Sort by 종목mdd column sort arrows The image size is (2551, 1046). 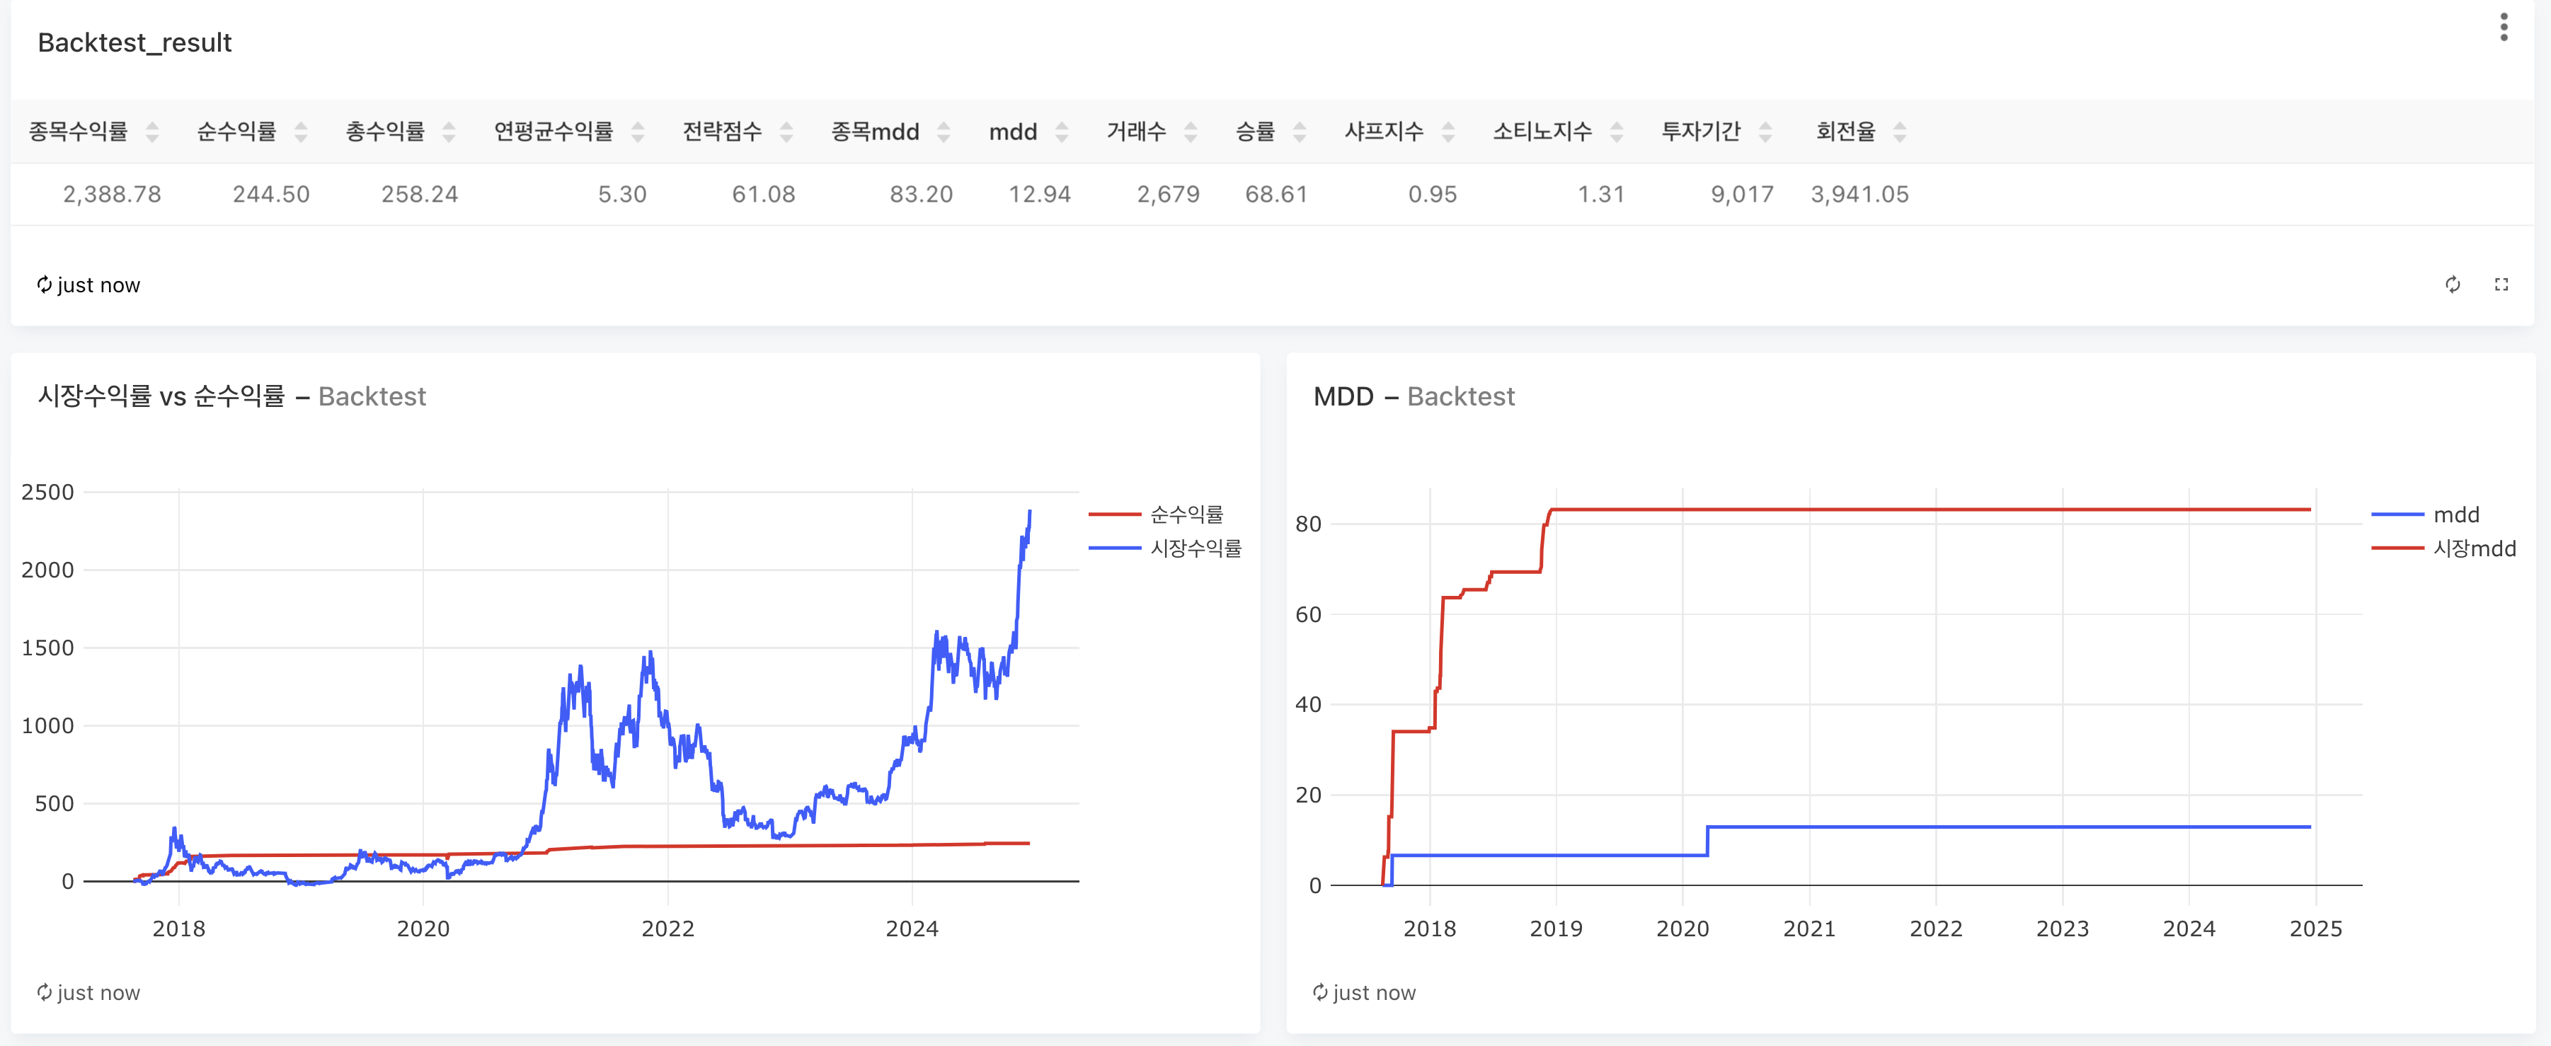[943, 132]
